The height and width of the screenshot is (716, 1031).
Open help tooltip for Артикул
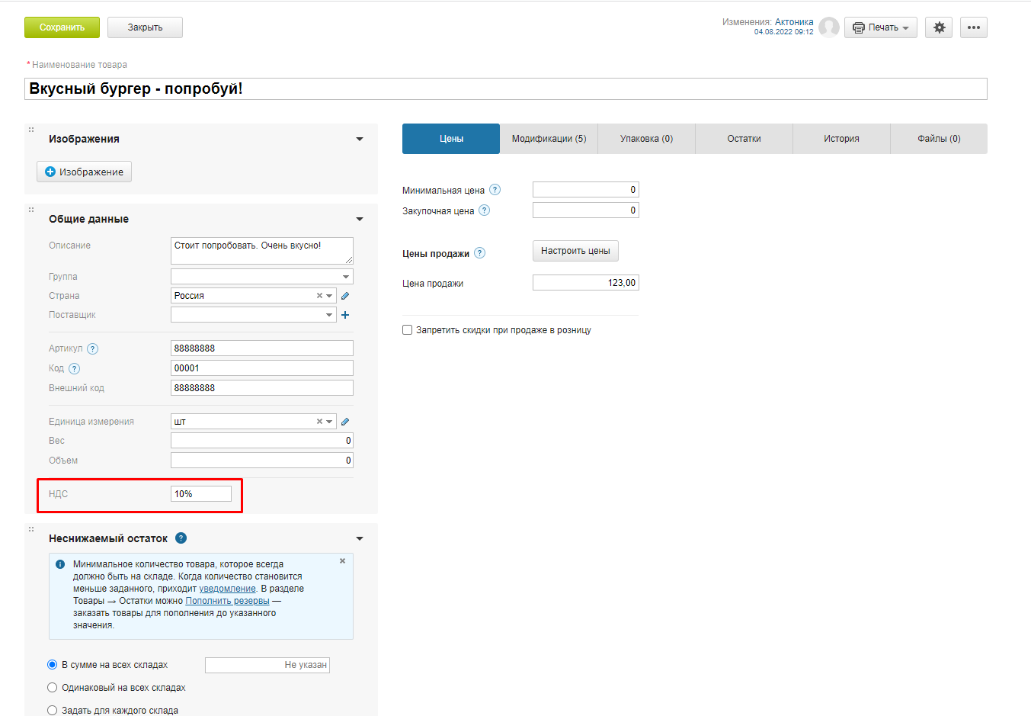pos(93,349)
